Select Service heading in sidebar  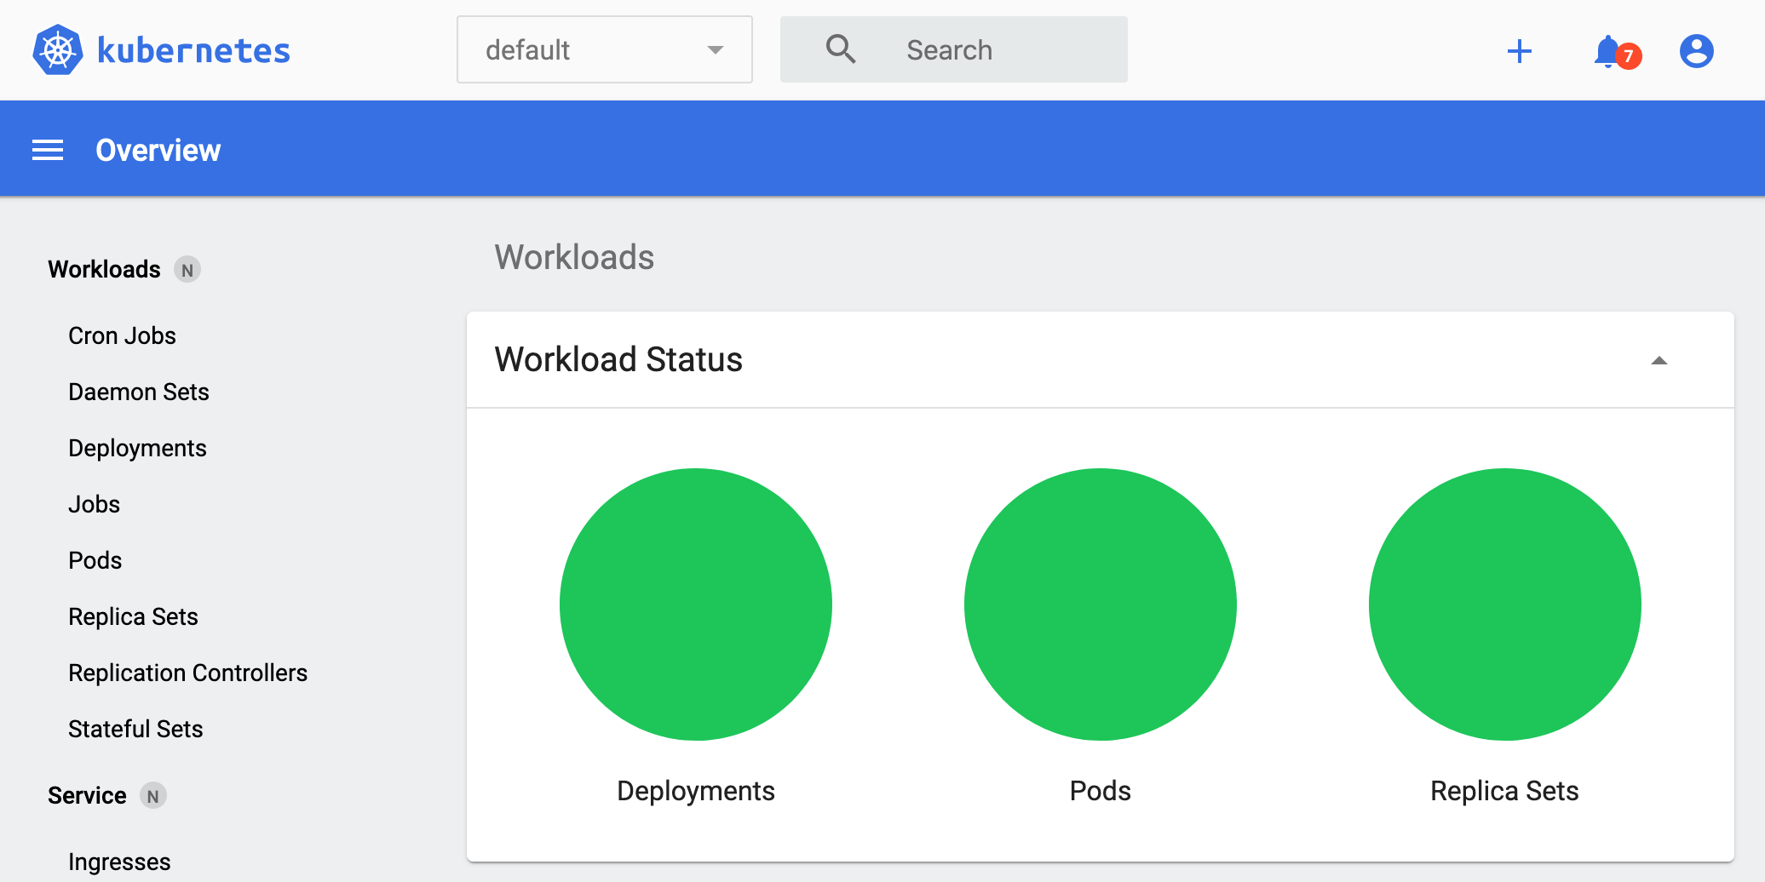click(87, 795)
